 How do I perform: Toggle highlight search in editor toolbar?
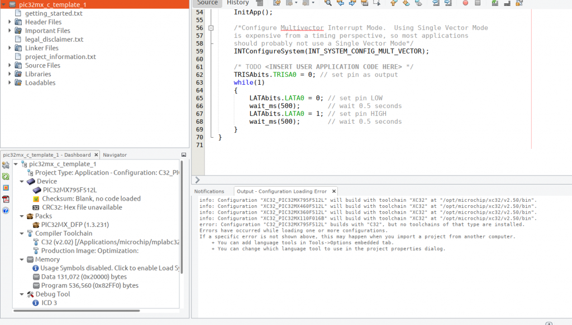coord(364,3)
